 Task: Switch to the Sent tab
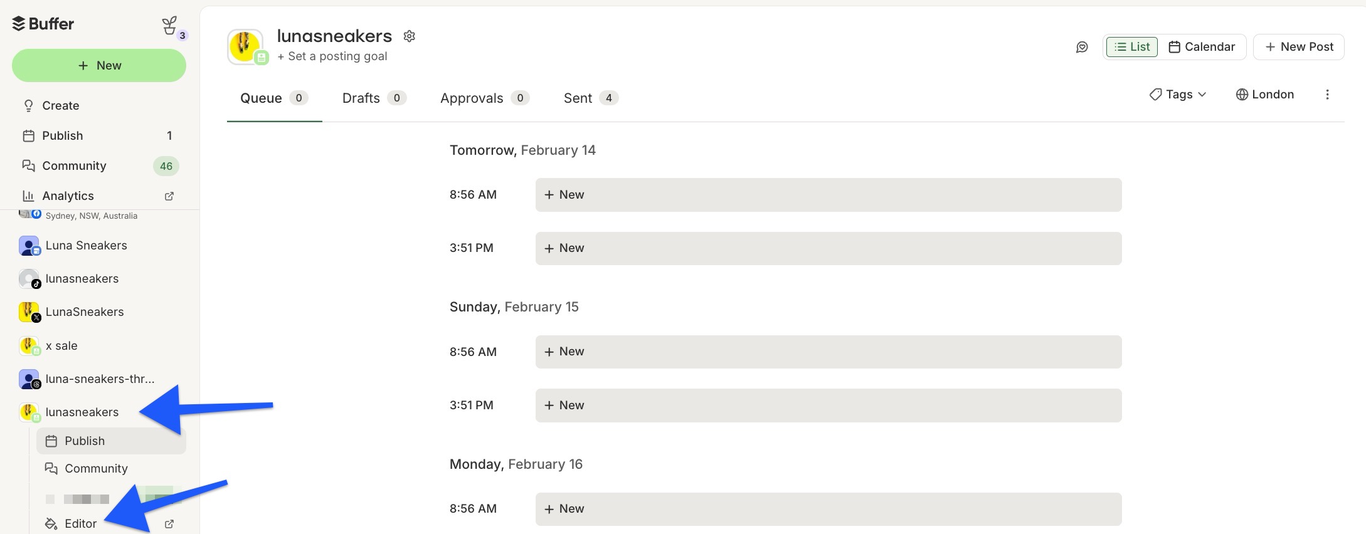[x=591, y=98]
